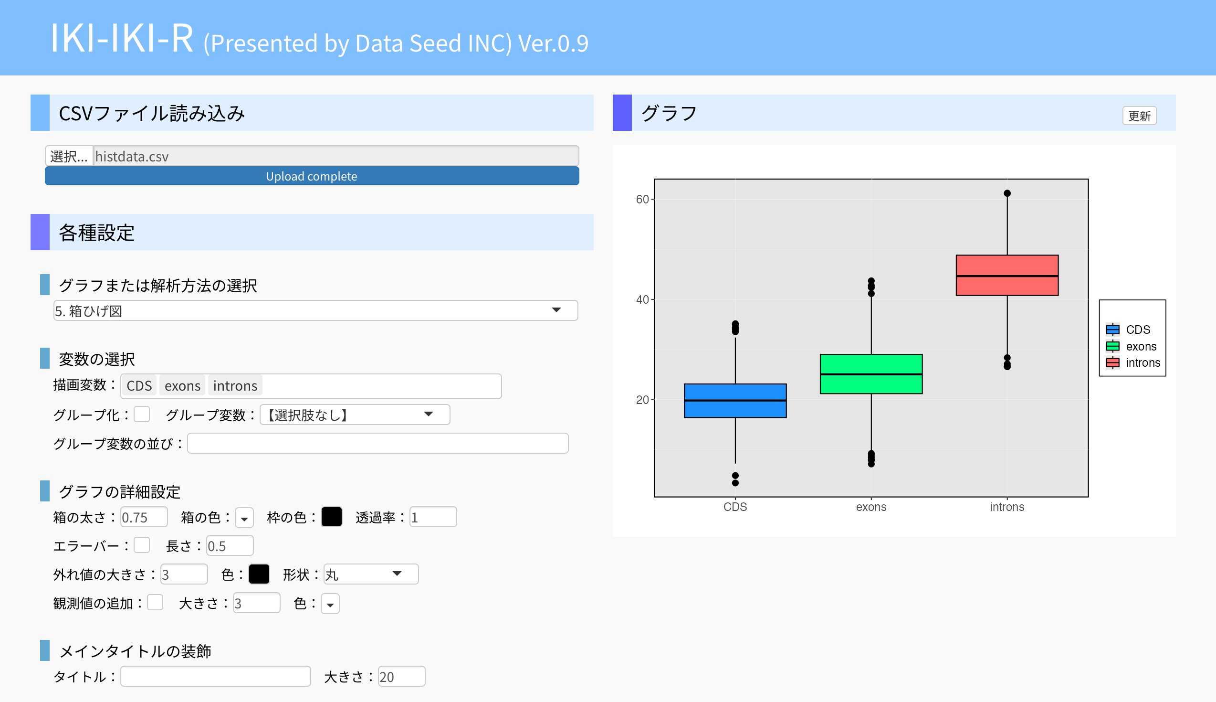Focus the 箱の太さ input field
1216x702 pixels.
point(144,517)
